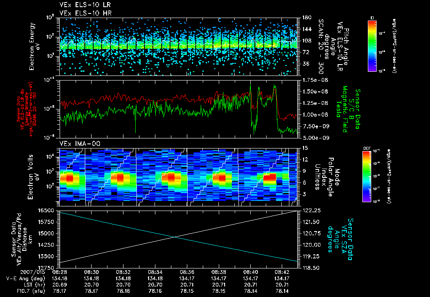
Task: Click the "DEF" label above color bar
Action: click(x=367, y=148)
